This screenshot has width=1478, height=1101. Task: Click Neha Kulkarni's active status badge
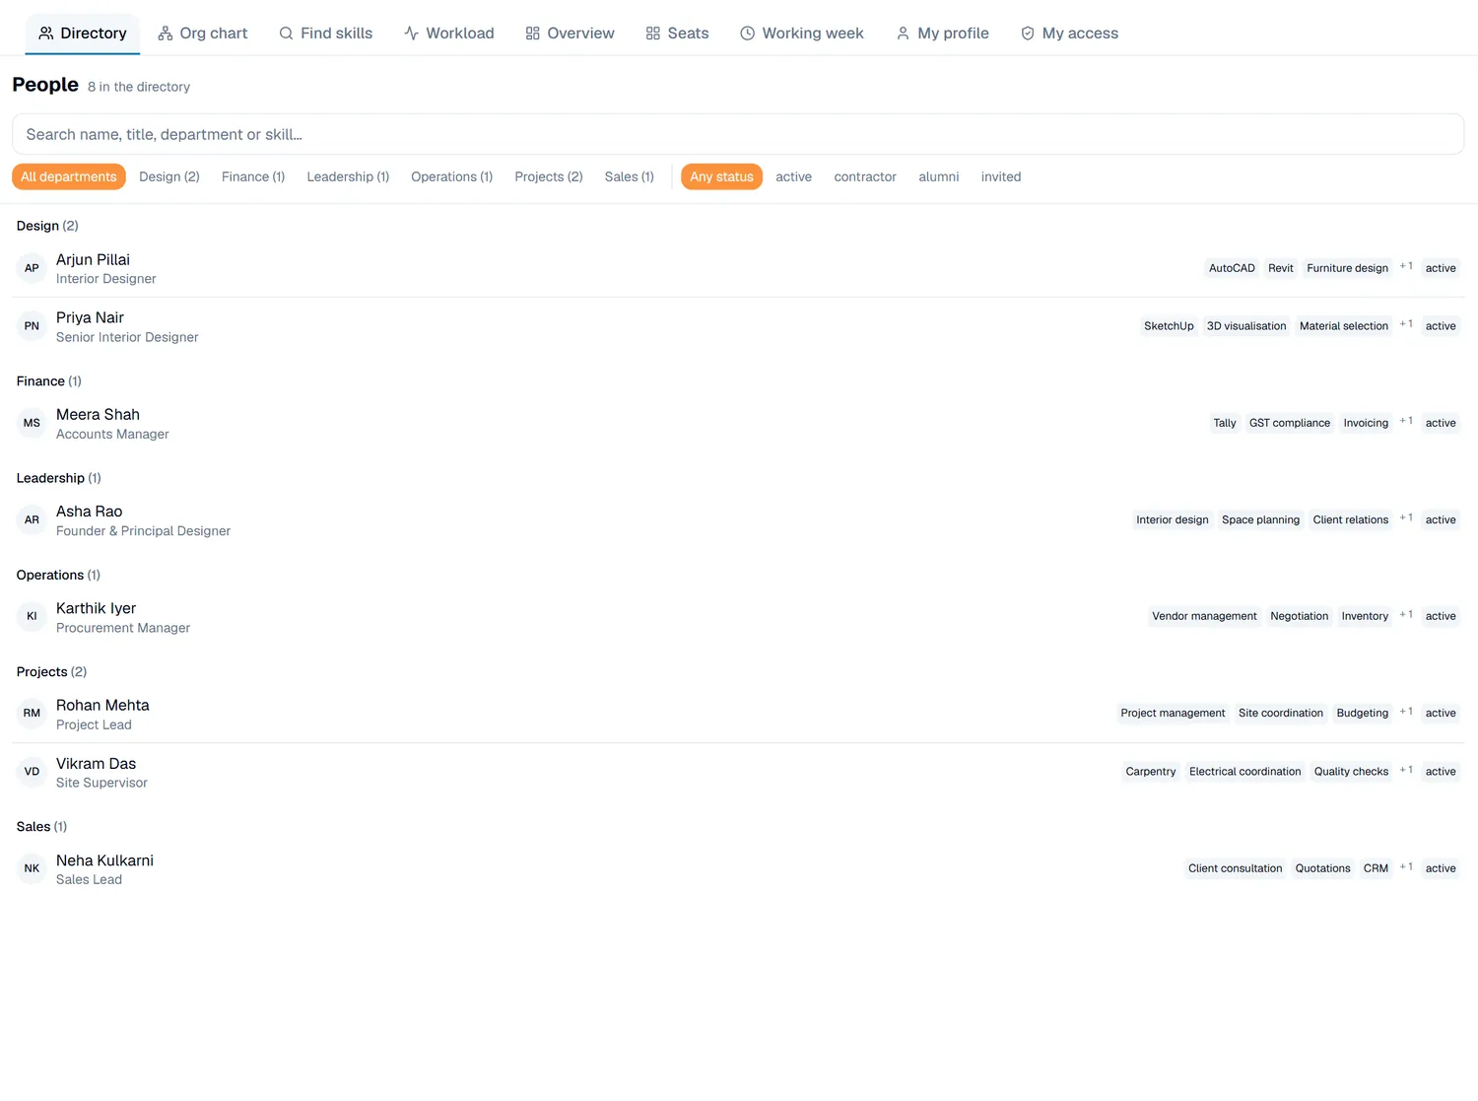point(1441,868)
